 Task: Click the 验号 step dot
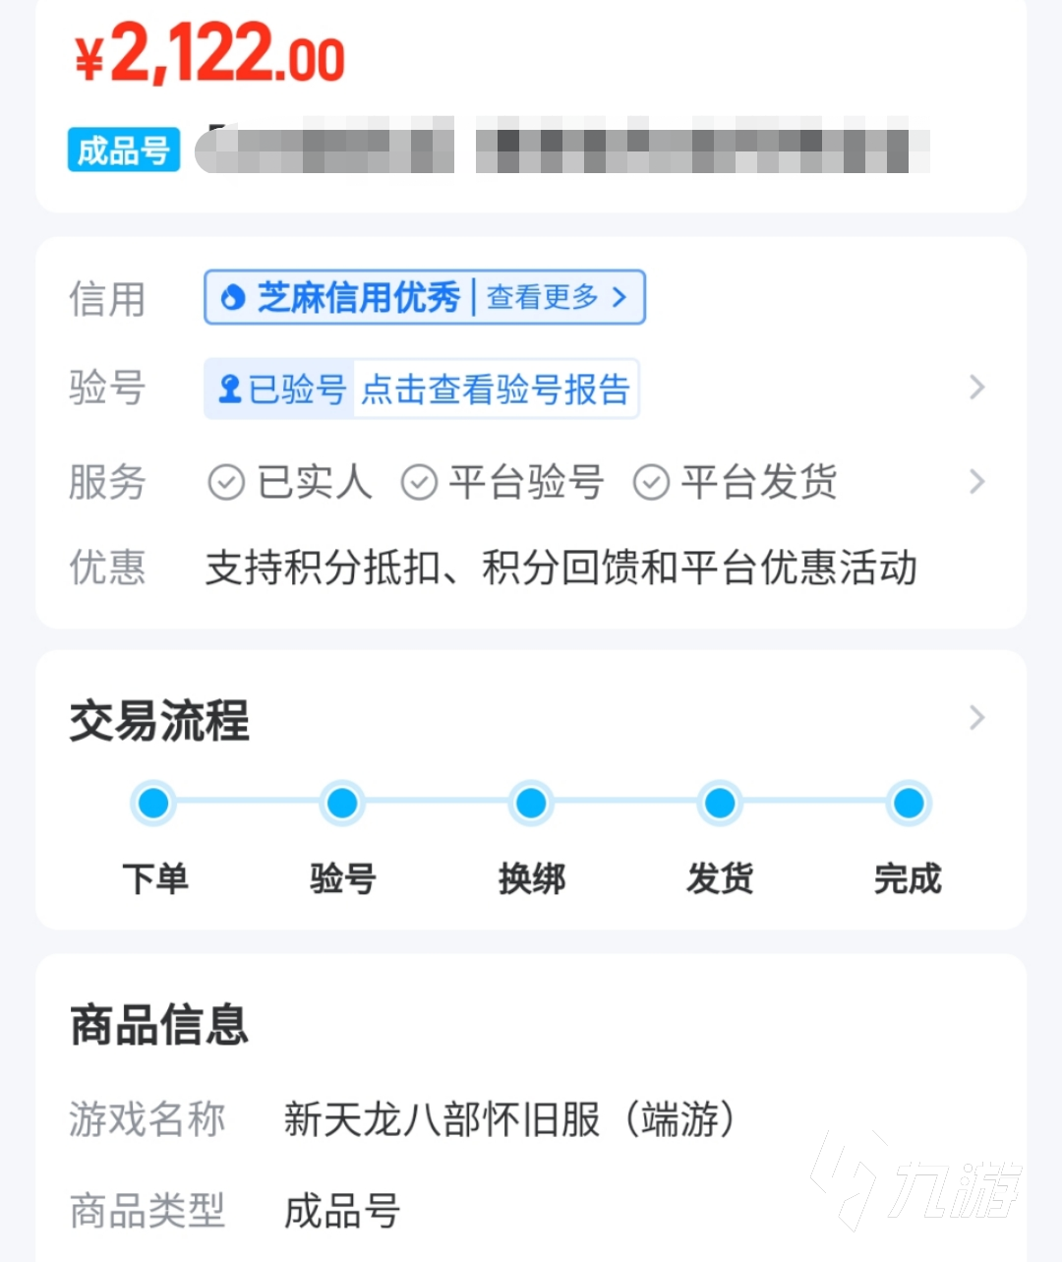342,804
